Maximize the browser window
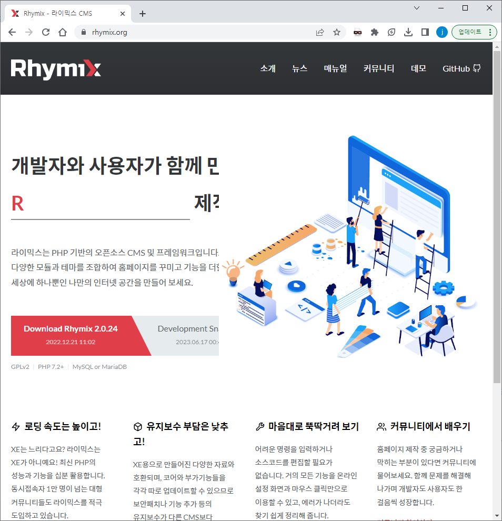502x521 pixels. (x=465, y=8)
